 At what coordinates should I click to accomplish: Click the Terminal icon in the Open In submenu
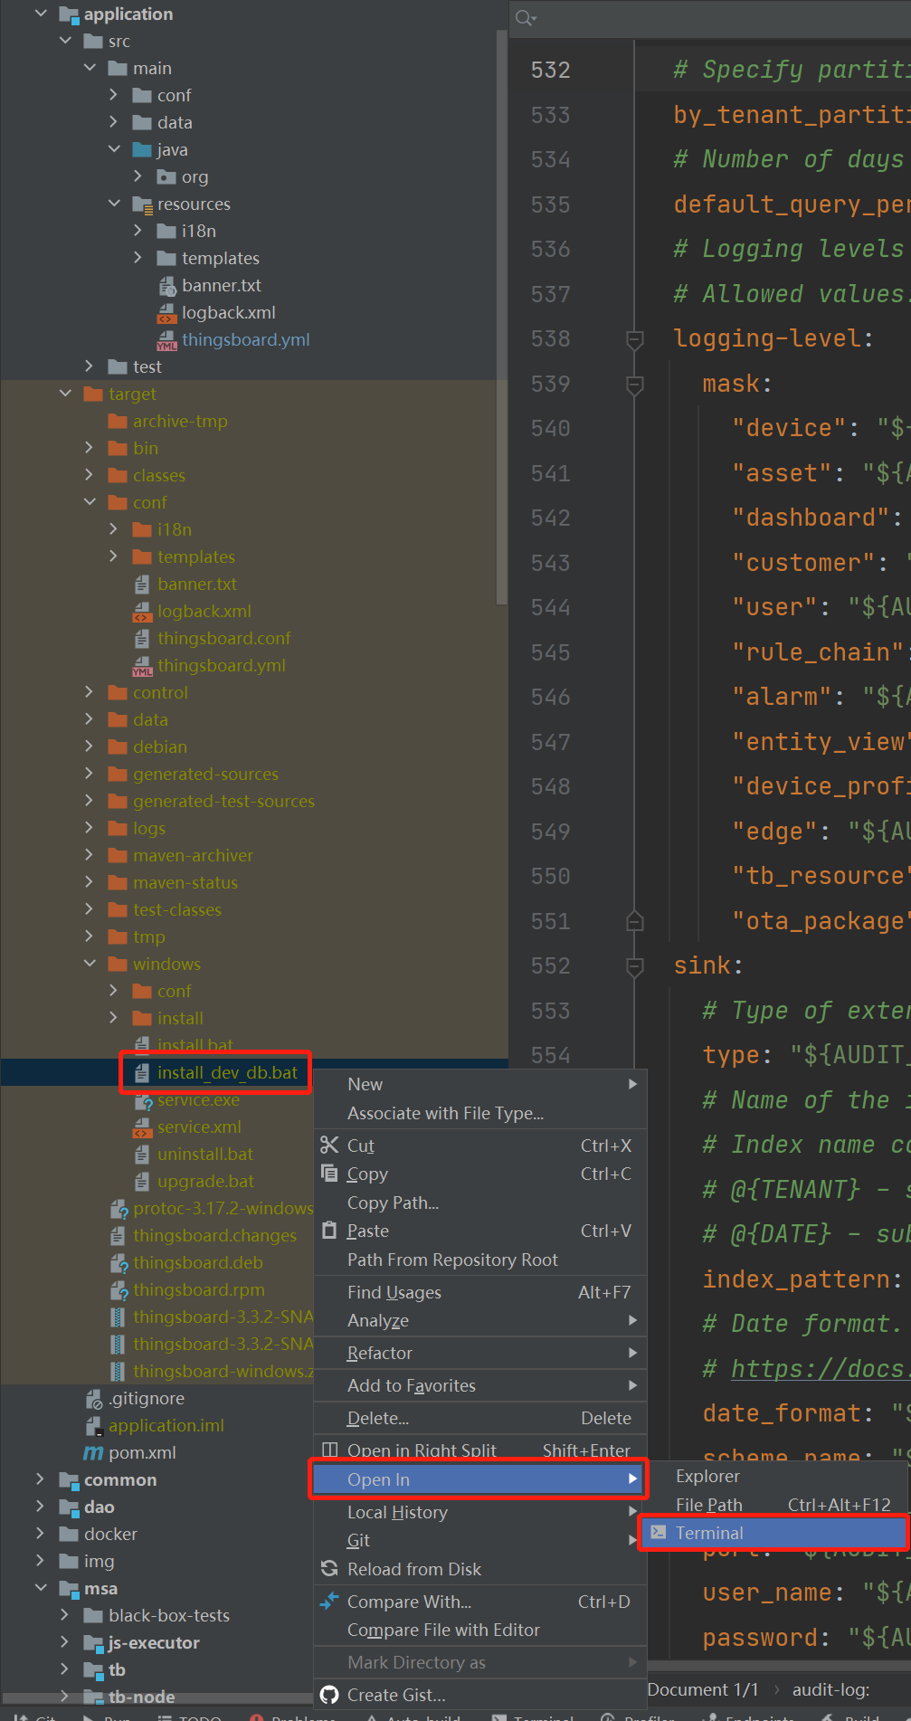coord(659,1532)
